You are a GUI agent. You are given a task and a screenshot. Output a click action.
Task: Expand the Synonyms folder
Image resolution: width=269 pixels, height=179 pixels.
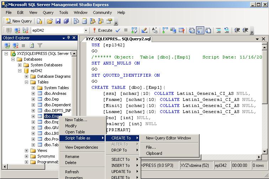pyautogui.click(x=26, y=156)
